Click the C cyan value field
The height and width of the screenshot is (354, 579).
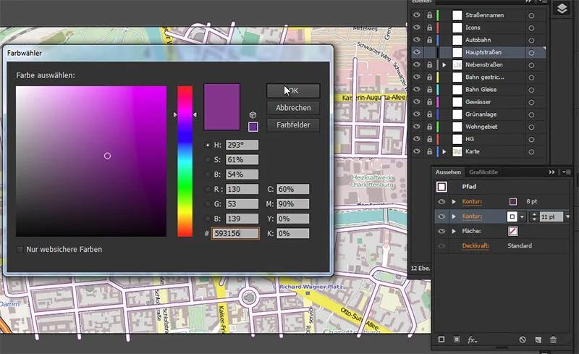point(293,189)
